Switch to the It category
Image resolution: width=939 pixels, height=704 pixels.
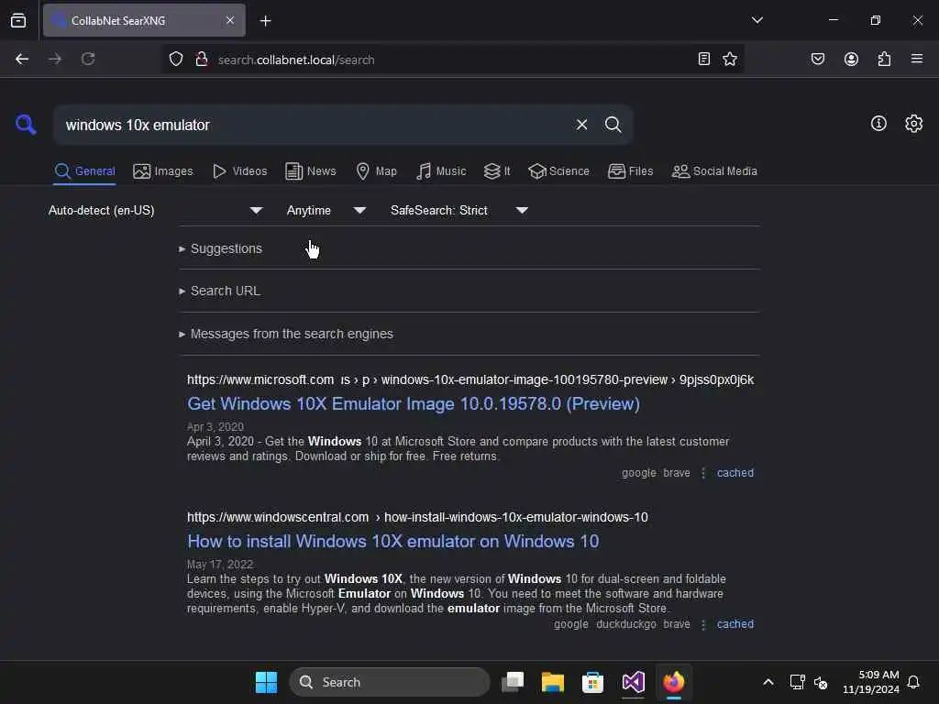point(497,171)
